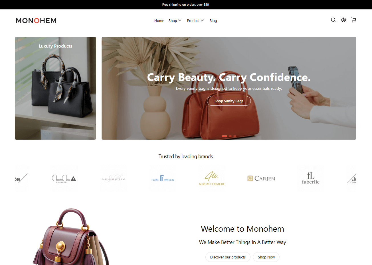Open the Luxury Products banner image
The image size is (372, 265).
[x=55, y=88]
